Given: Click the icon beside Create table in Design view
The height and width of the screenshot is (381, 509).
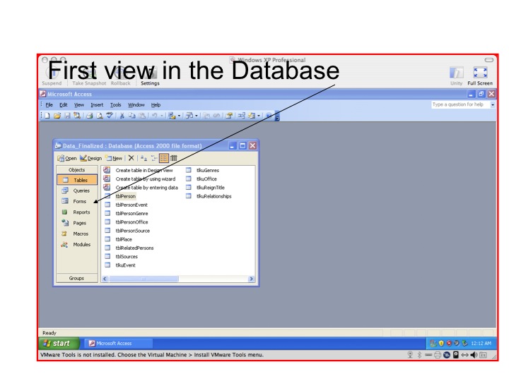Looking at the screenshot, I should (x=107, y=170).
